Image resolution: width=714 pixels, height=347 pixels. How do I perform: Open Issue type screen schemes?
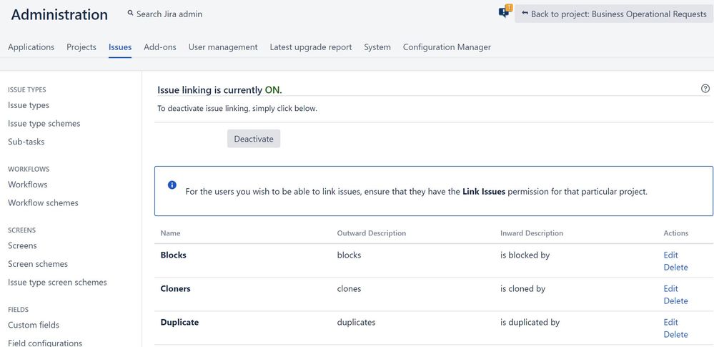57,283
